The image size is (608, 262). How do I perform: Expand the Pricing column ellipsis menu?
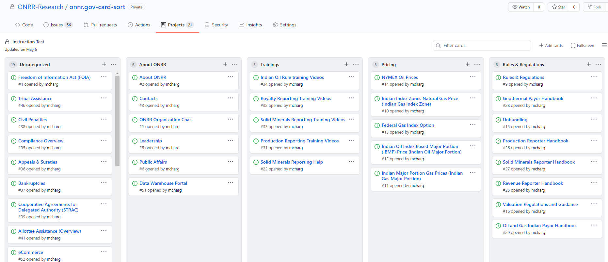coord(477,65)
